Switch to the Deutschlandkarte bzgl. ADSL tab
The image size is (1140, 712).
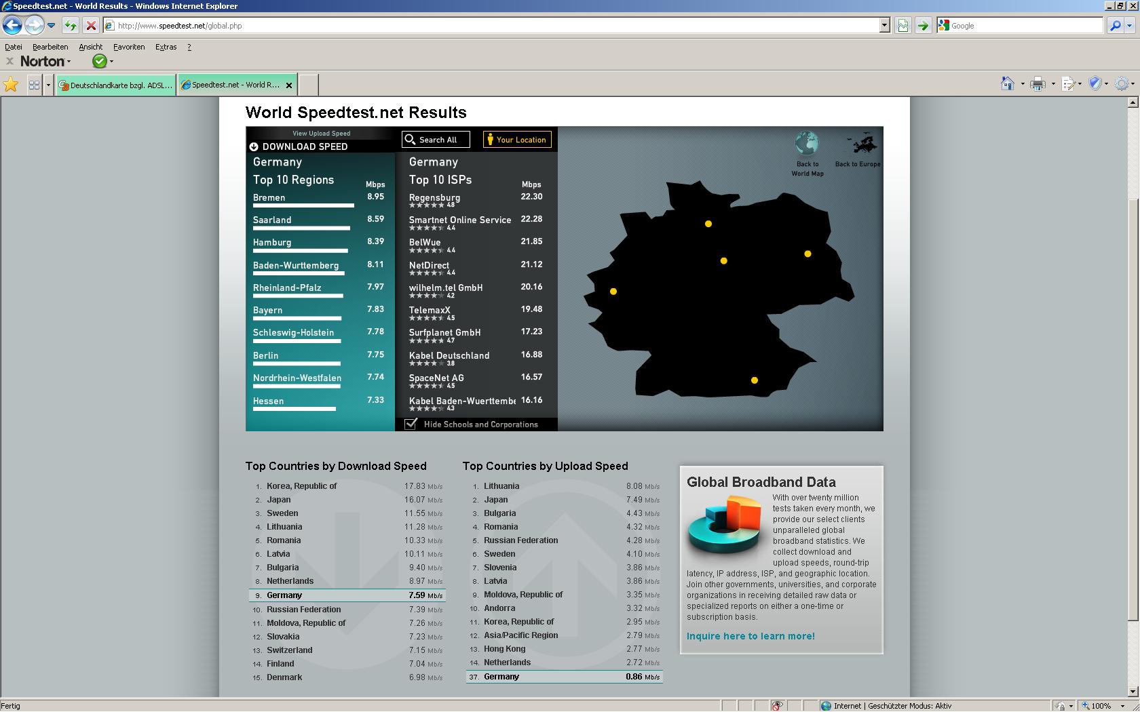pyautogui.click(x=116, y=85)
